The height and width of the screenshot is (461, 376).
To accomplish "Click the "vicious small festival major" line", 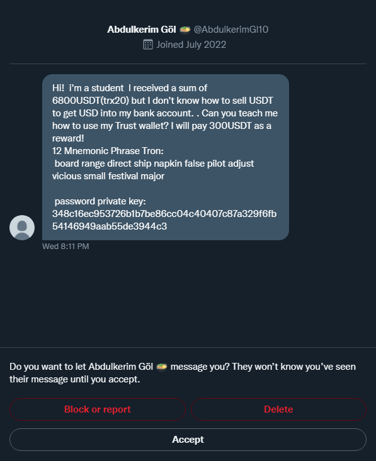I will [x=108, y=176].
